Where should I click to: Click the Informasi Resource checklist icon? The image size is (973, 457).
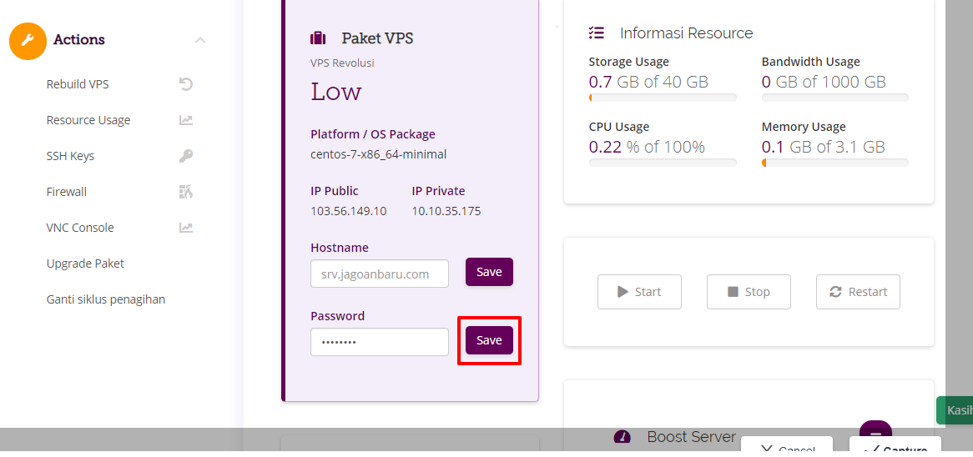(597, 33)
